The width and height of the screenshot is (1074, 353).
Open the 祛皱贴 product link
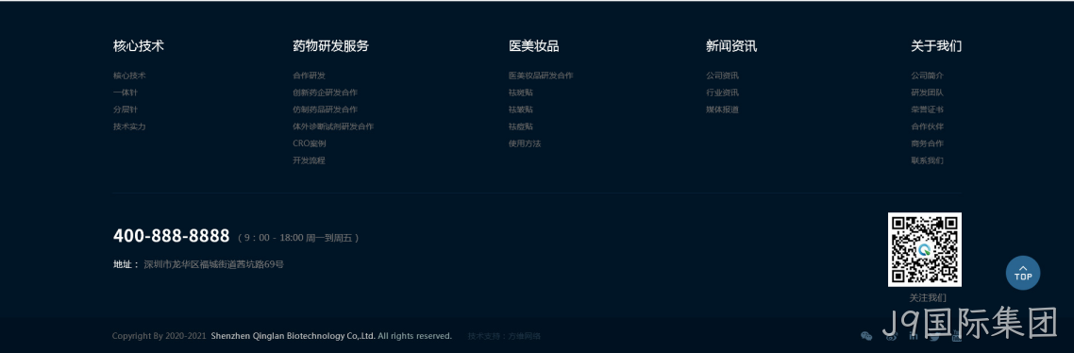tap(521, 109)
